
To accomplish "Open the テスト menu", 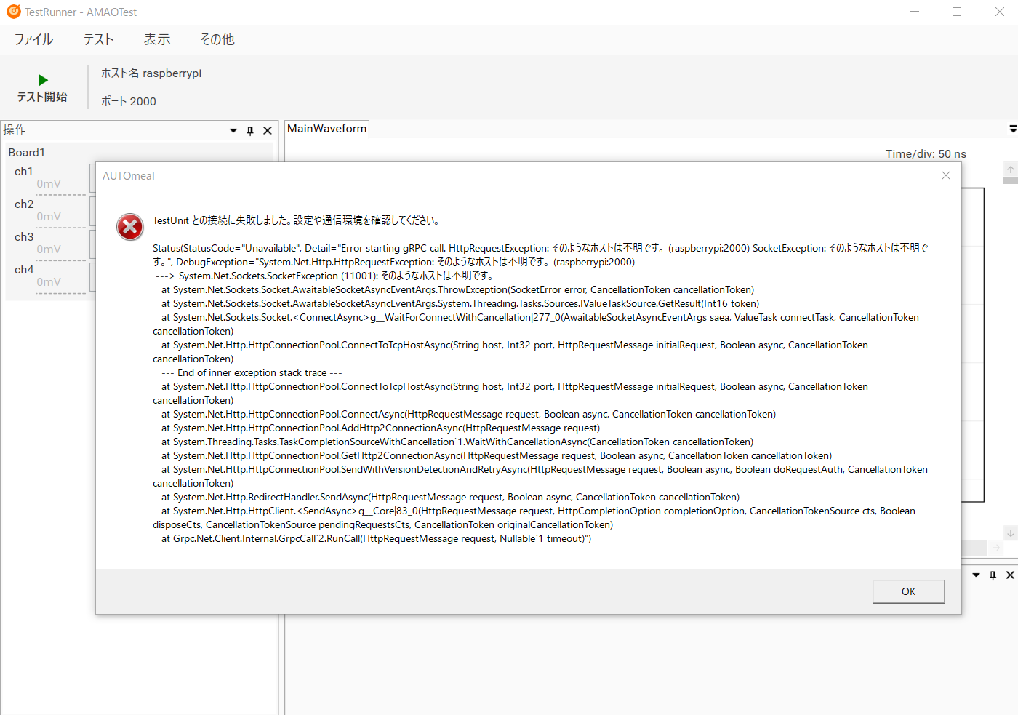I will click(98, 39).
